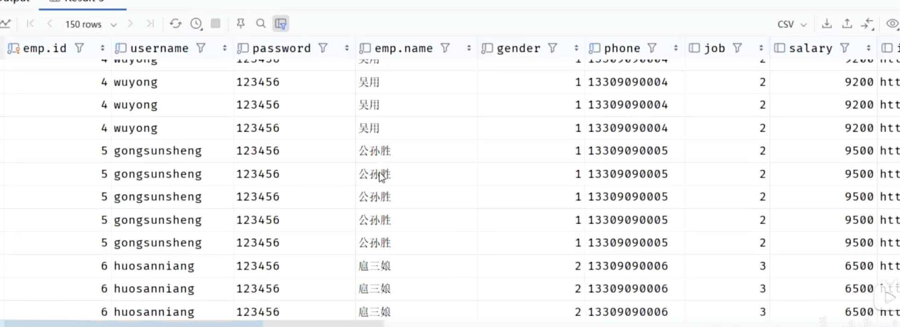
Task: Toggle the eye view options icon
Action: coord(893,23)
